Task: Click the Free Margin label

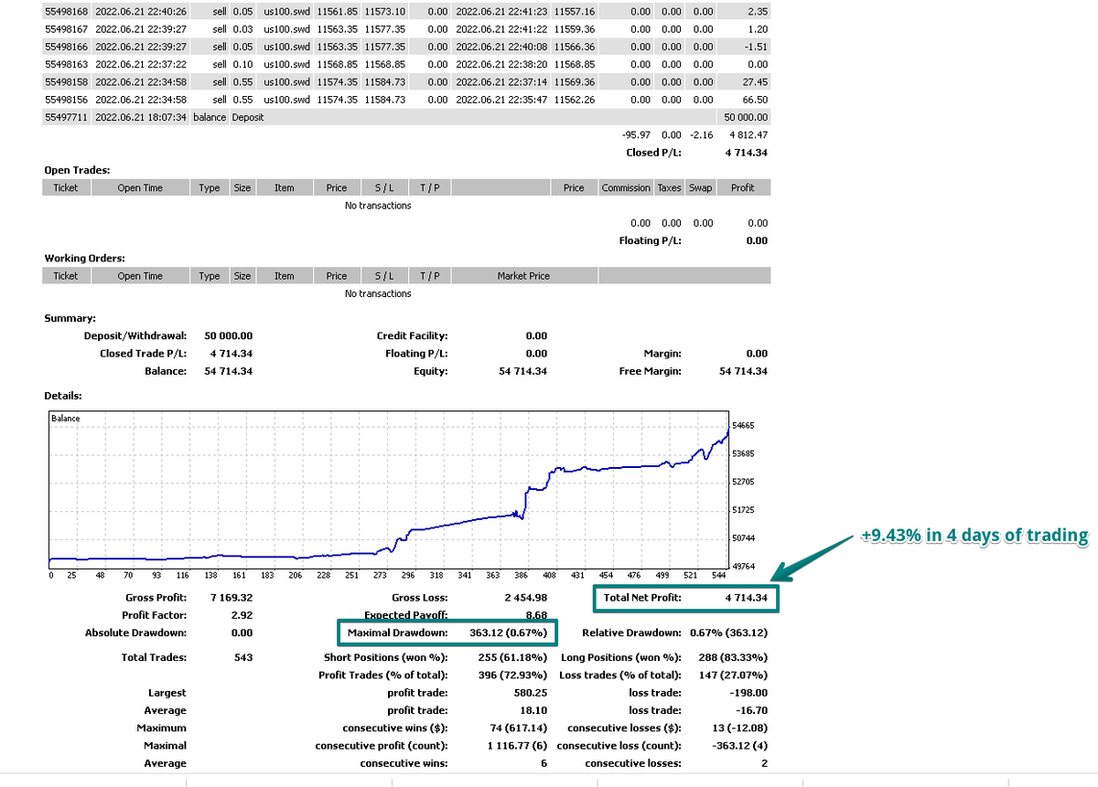Action: point(650,371)
